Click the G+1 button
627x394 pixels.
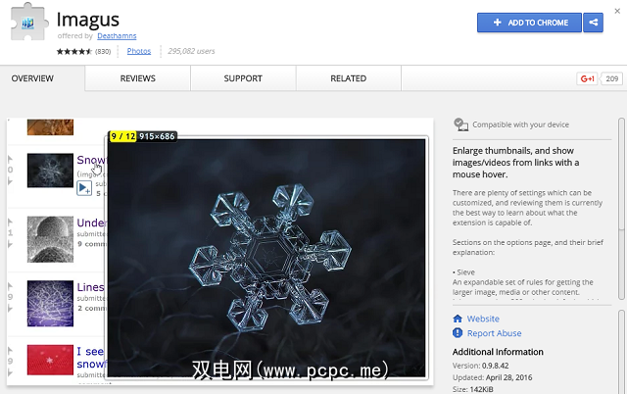587,78
